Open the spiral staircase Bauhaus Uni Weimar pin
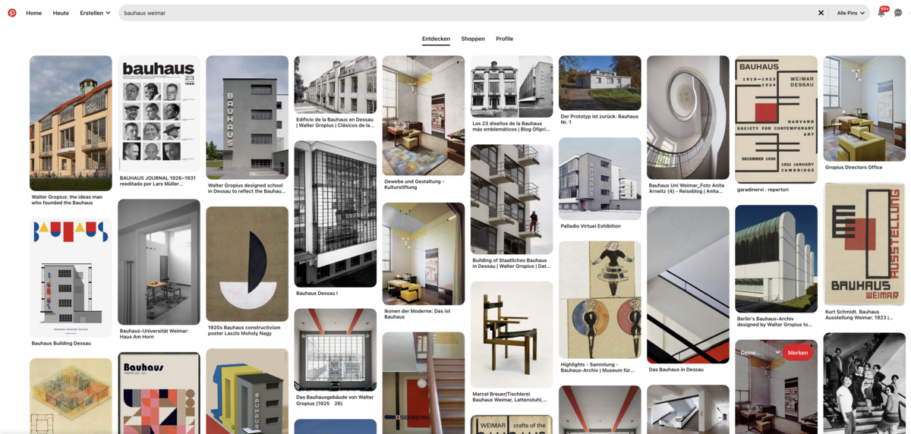Screen dimensions: 911x434 [688, 118]
